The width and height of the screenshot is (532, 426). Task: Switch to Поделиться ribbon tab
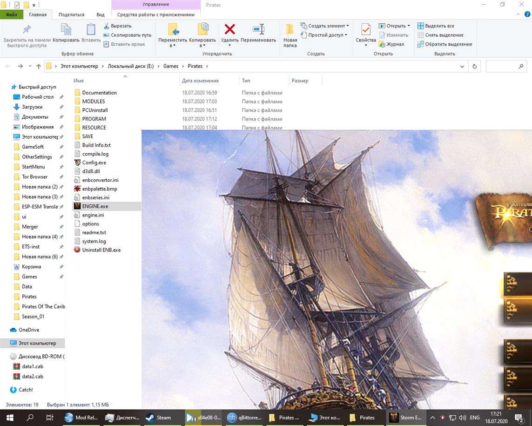72,14
